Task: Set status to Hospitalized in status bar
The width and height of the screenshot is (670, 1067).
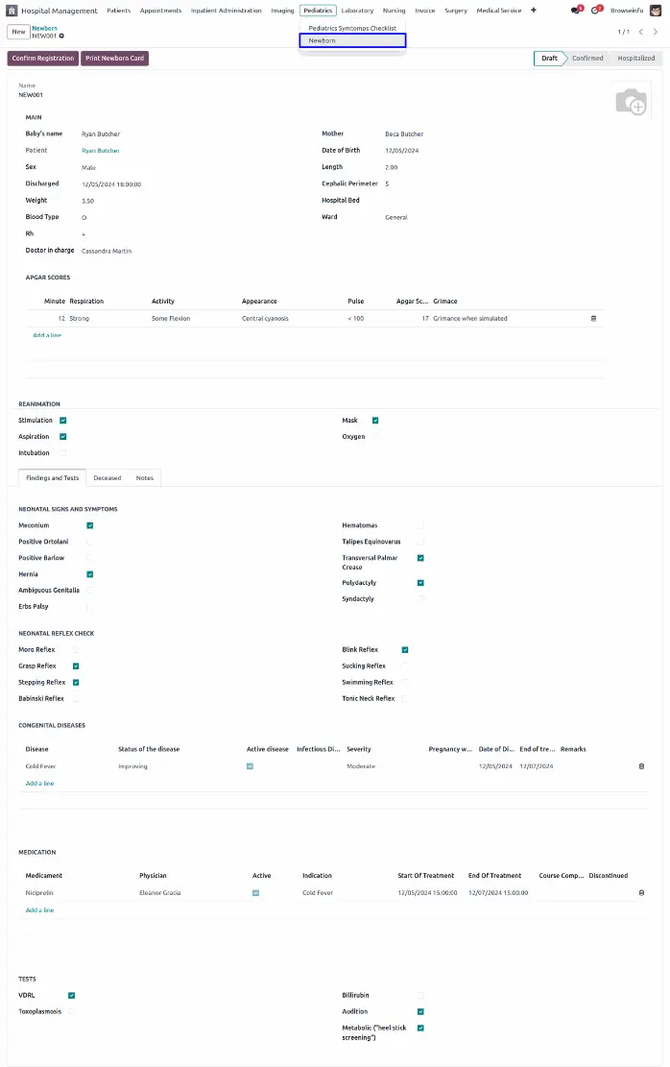Action: point(636,59)
